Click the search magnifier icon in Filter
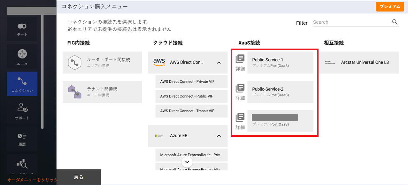408x185 pixels. [395, 22]
